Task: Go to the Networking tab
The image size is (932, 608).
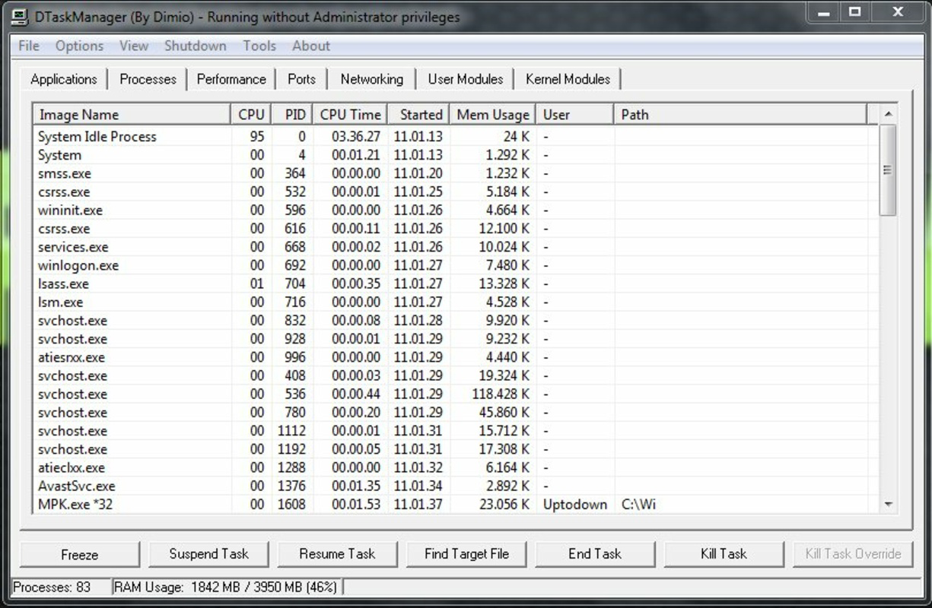Action: pyautogui.click(x=372, y=79)
